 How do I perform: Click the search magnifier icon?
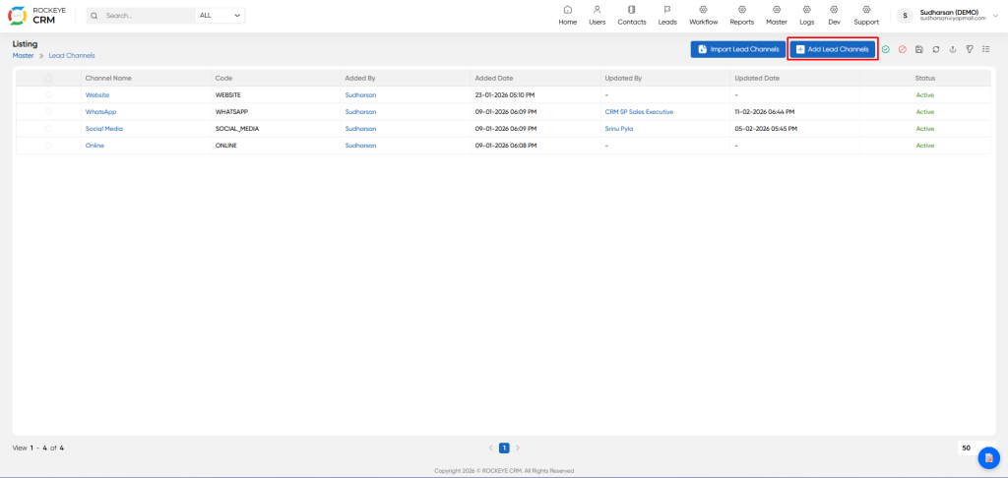pos(94,16)
